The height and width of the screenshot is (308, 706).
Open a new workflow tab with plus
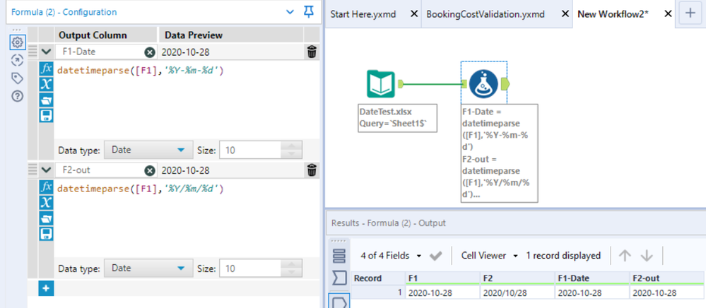[x=690, y=13]
